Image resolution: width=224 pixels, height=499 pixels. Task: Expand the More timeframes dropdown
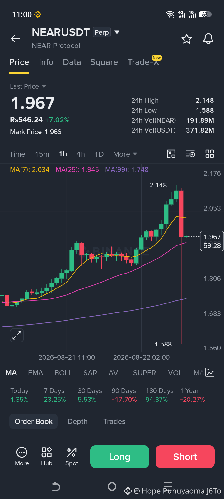pos(125,154)
